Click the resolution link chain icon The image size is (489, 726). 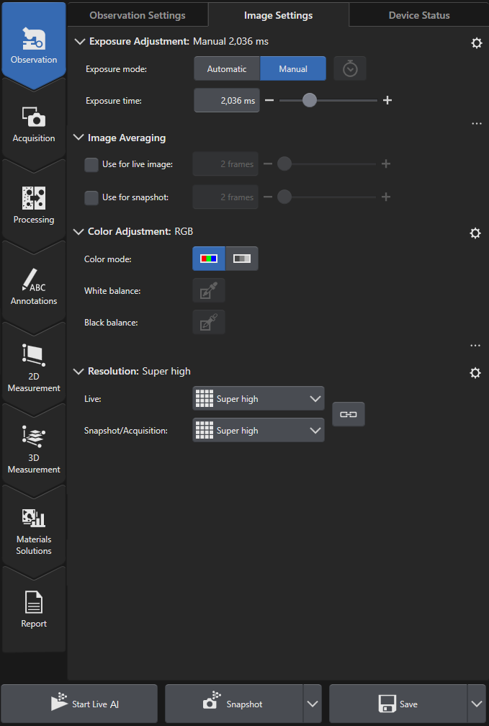coord(349,415)
